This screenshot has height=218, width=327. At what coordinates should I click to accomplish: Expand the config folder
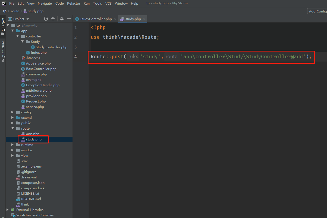click(x=12, y=112)
